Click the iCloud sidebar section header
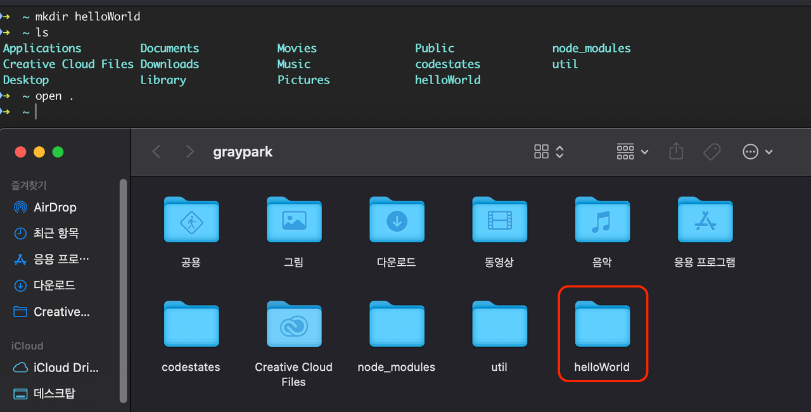The width and height of the screenshot is (811, 412). [x=27, y=346]
